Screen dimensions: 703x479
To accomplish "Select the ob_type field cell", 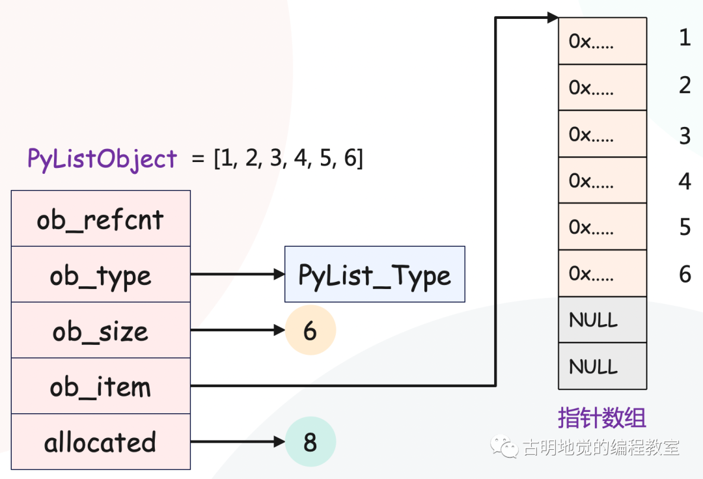I will (101, 274).
